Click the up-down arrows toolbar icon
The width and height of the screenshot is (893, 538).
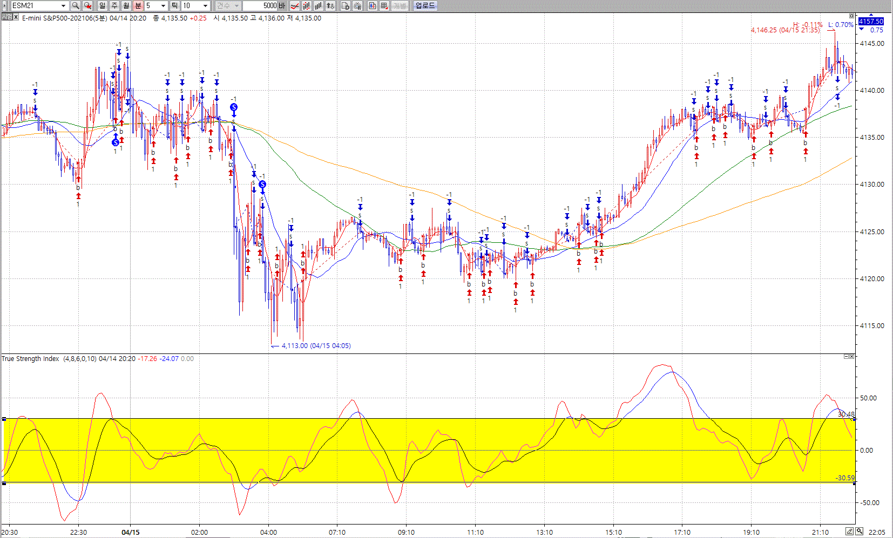tap(330, 5)
